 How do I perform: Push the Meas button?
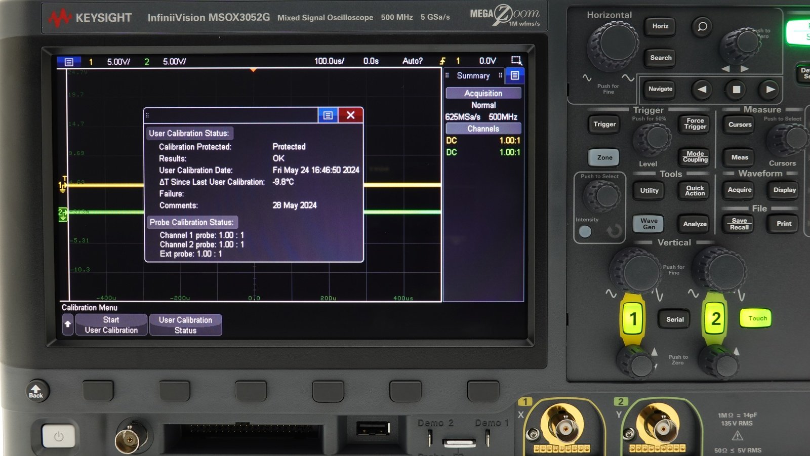pos(740,158)
